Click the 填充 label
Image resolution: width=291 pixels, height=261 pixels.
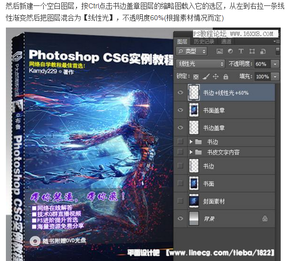pyautogui.click(x=246, y=76)
